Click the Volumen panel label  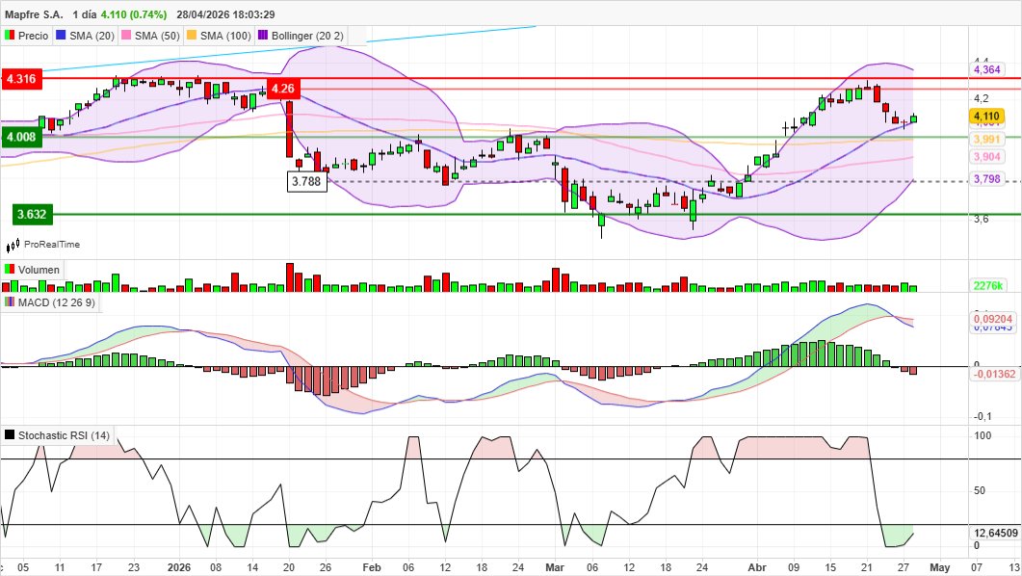tap(39, 270)
